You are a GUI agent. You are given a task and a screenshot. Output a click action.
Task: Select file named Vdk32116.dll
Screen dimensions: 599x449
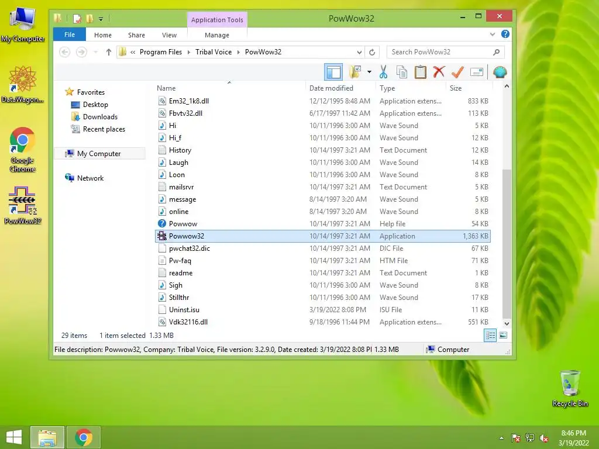188,322
